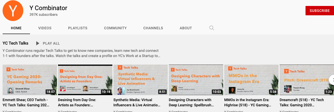Open MMOs in the Instagram Era thumbnail

[x=251, y=80]
